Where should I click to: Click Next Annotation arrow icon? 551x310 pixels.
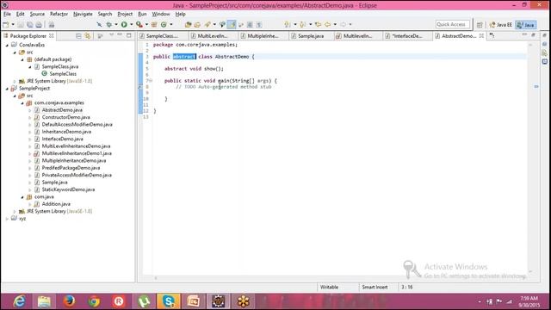pyautogui.click(x=288, y=25)
